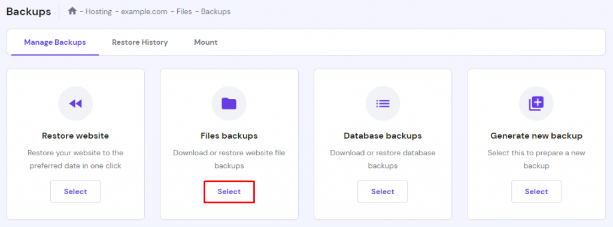Click the Generate new backup card title
This screenshot has width=613, height=227.
(x=536, y=136)
